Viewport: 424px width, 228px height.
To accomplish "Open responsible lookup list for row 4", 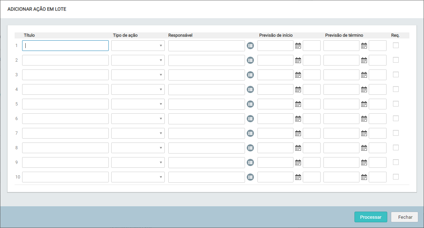I will [250, 90].
